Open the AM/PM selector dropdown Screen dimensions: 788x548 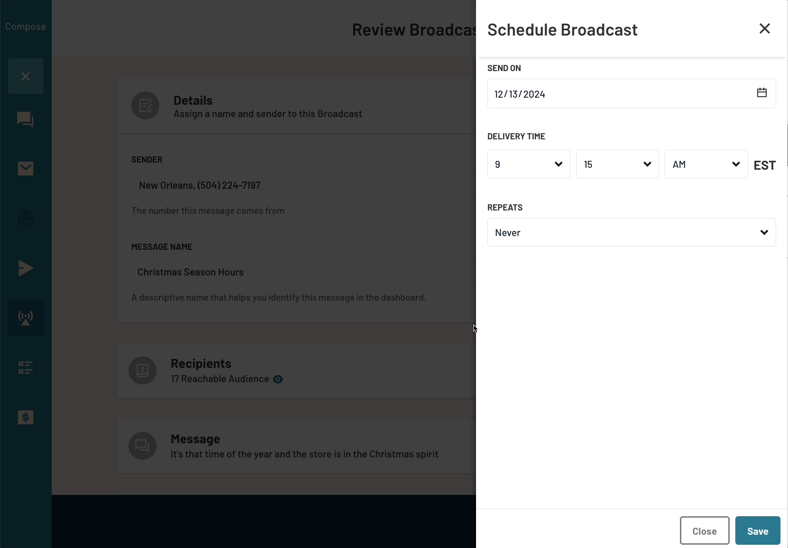click(x=706, y=164)
